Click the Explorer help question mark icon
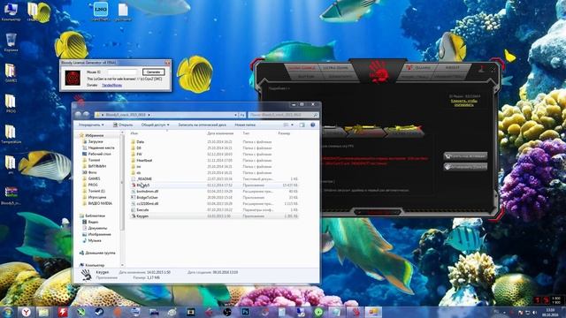The image size is (566, 318). 313,125
